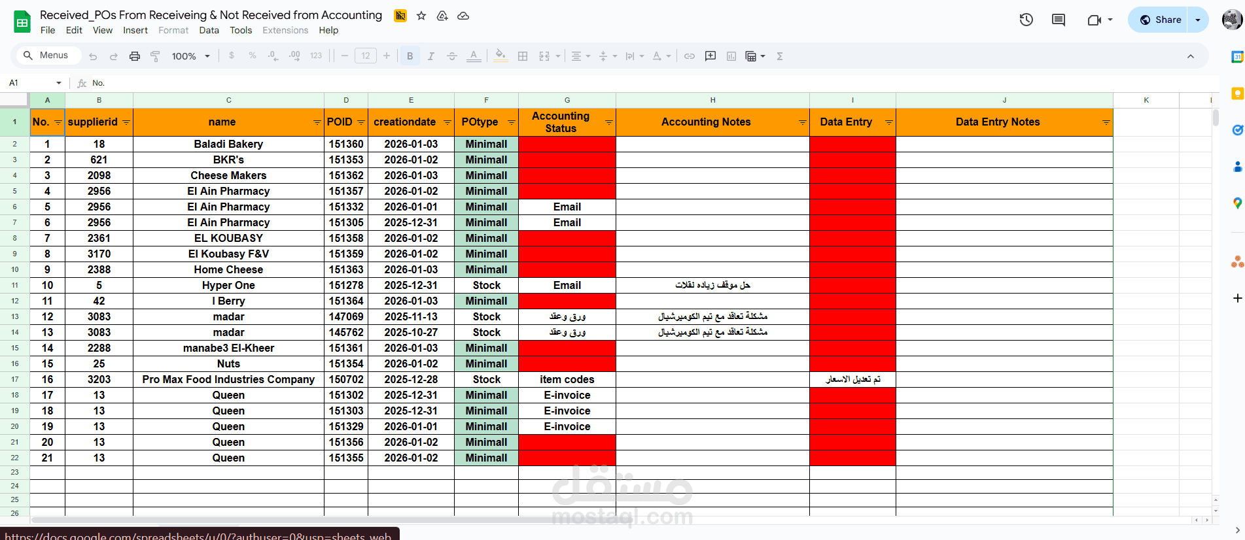This screenshot has height=540, width=1245.
Task: Open the Help menu
Action: 328,30
